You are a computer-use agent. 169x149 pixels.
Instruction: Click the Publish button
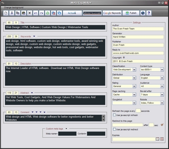click(131, 13)
